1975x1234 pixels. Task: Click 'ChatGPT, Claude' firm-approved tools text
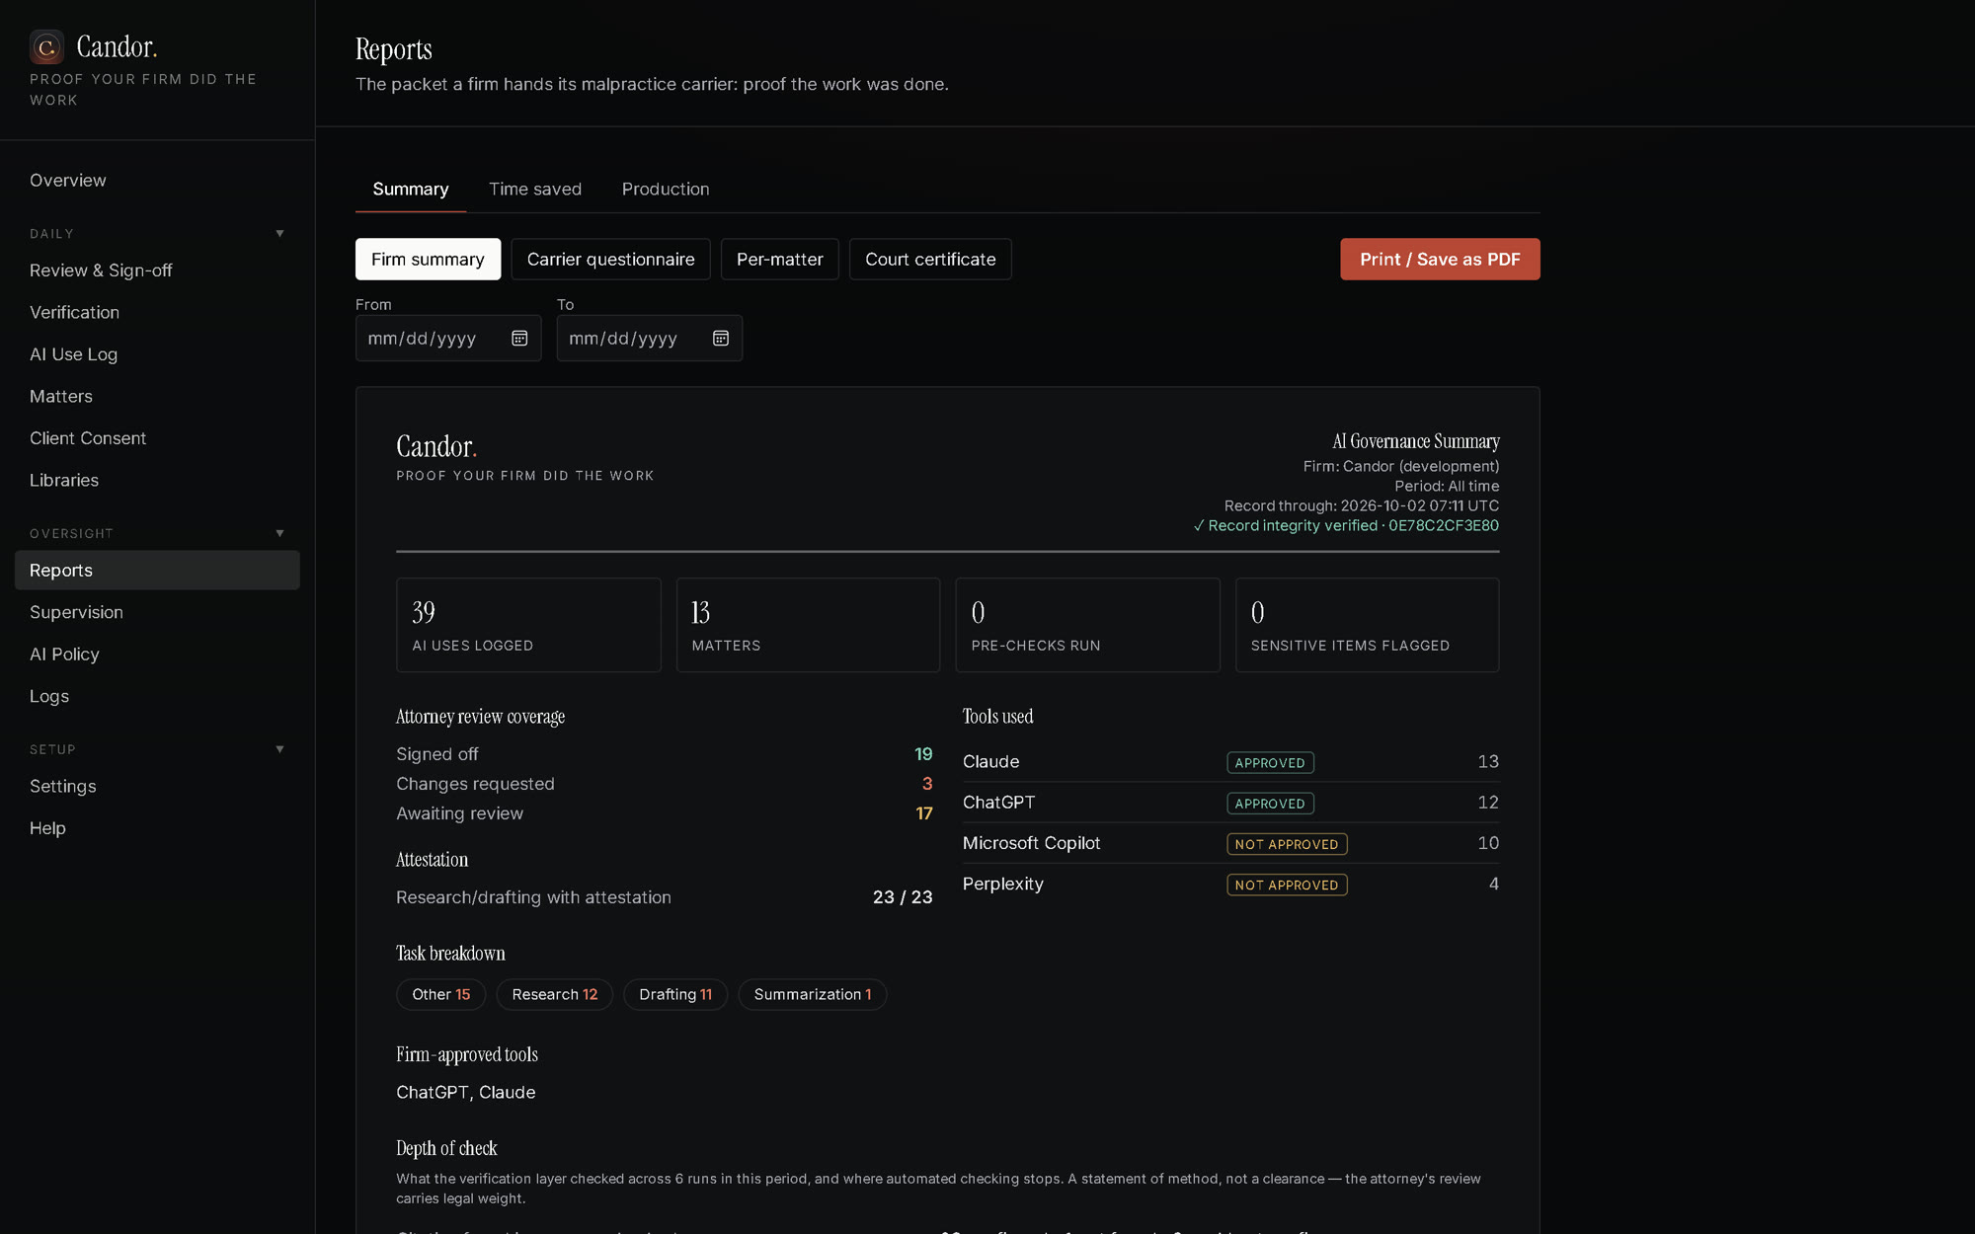(x=466, y=1093)
